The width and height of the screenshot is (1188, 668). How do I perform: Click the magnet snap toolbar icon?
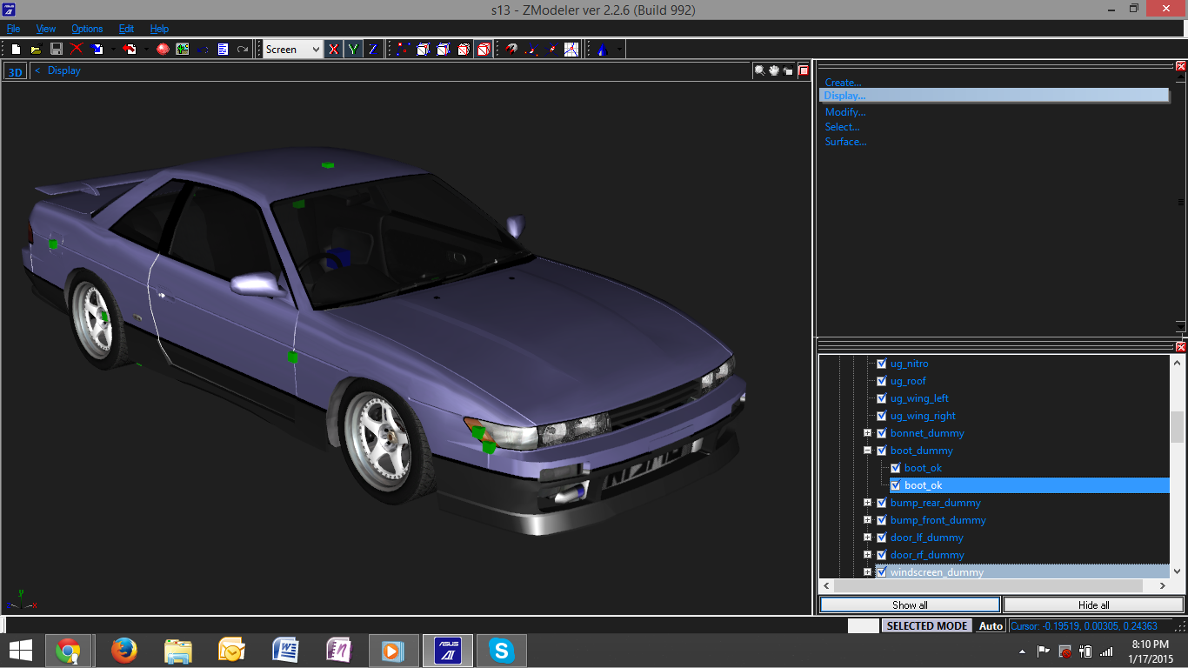pyautogui.click(x=511, y=50)
